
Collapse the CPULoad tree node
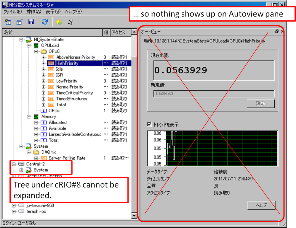tap(29, 45)
